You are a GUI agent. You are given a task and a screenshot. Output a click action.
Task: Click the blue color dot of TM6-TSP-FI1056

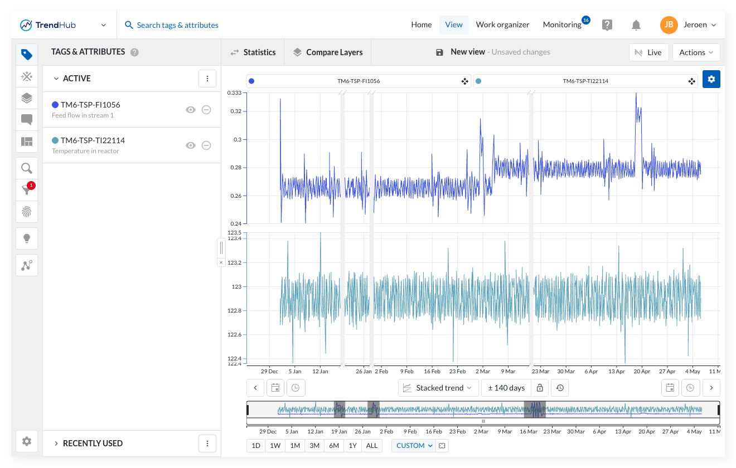click(x=55, y=105)
